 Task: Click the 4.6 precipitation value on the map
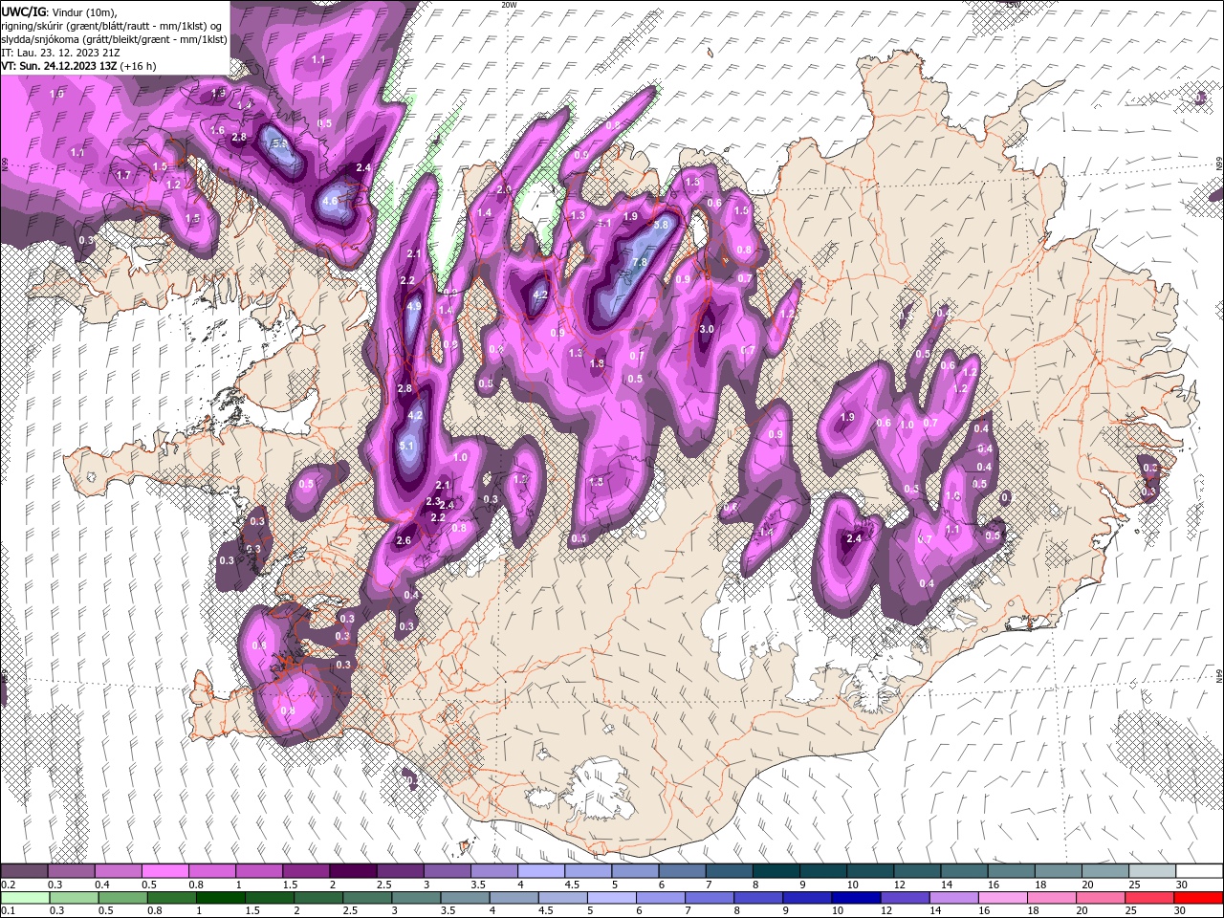[x=330, y=201]
